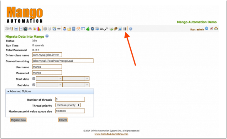Focus the Username input field

click(x=47, y=67)
